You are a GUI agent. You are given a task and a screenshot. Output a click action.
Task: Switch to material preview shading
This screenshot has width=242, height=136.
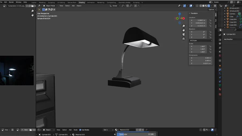206,6
